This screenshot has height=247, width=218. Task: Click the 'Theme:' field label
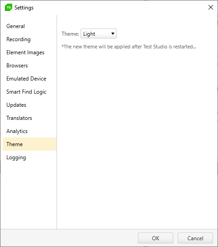point(70,34)
